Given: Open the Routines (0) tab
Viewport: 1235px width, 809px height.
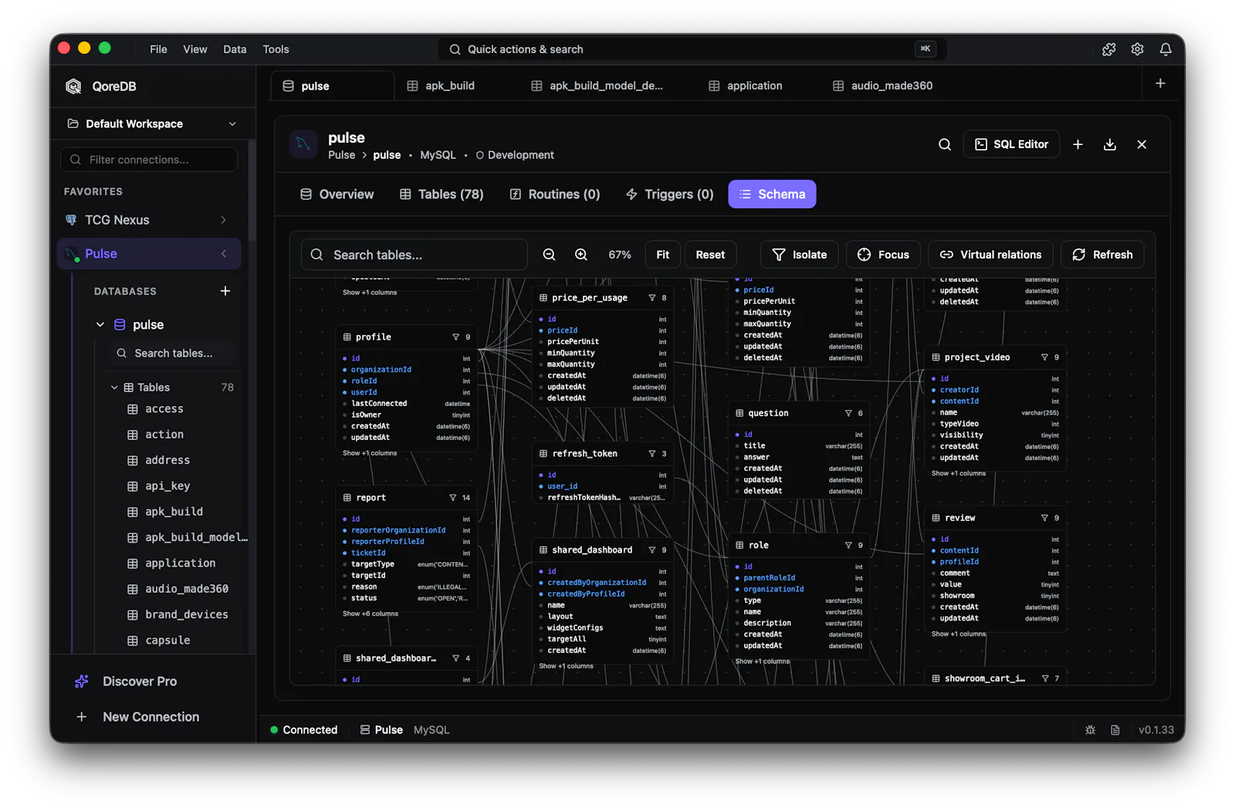Looking at the screenshot, I should tap(555, 195).
